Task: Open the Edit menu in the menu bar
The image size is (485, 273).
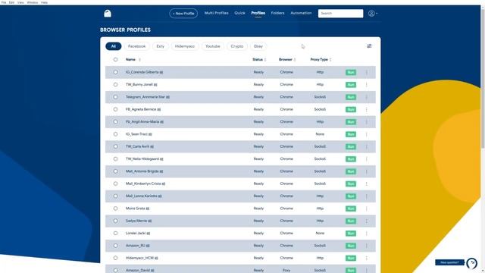Action: coord(11,2)
